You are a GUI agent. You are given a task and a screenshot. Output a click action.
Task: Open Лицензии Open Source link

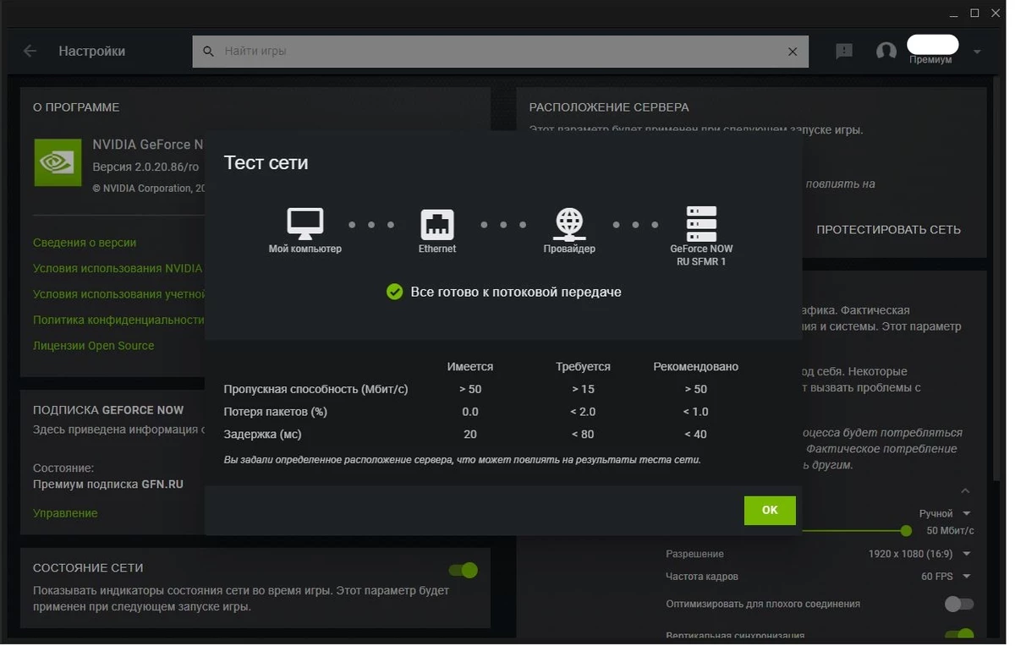94,346
